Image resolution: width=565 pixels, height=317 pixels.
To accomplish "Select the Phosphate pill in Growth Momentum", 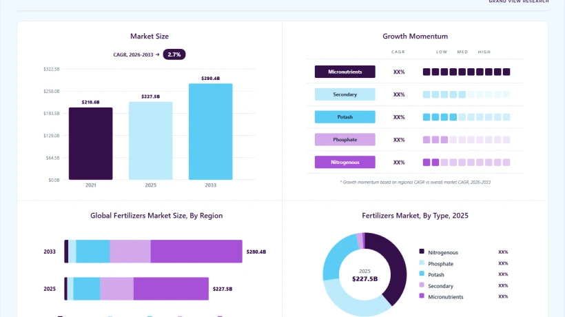I will click(x=345, y=139).
